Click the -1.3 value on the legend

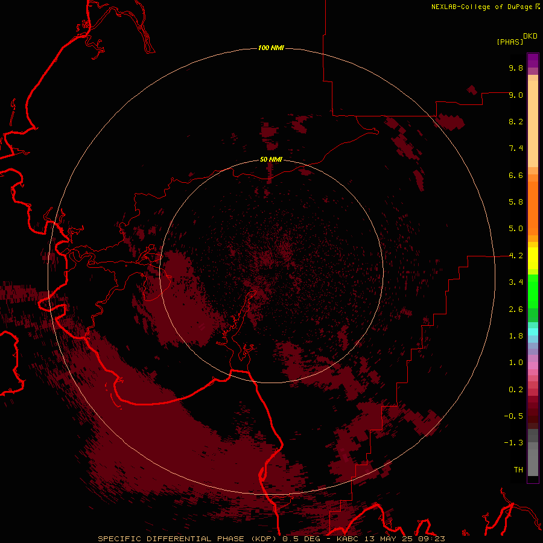point(513,443)
